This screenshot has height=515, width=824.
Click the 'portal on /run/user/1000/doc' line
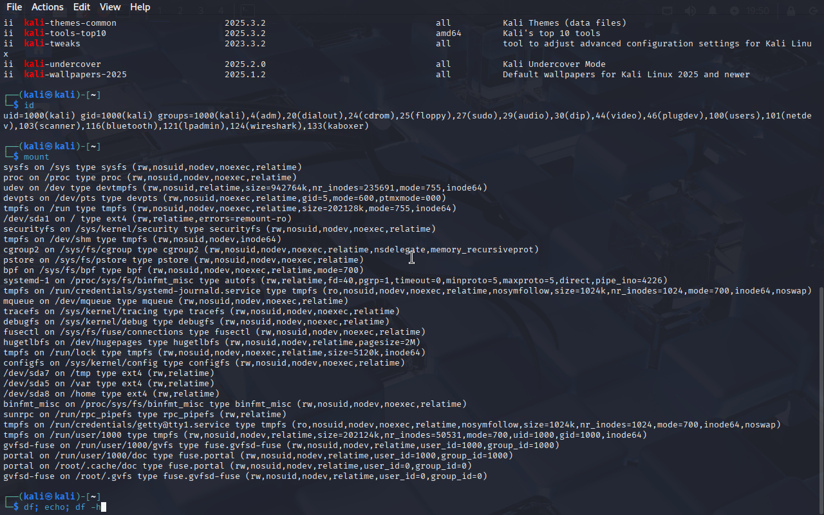point(258,456)
